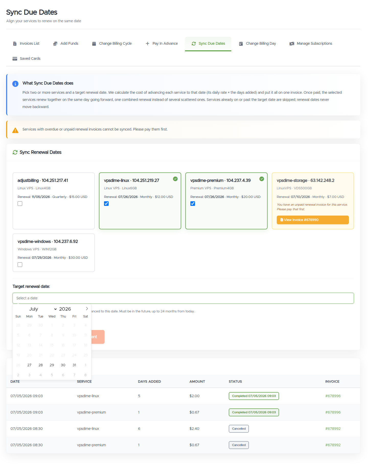Click the $2.00 amount cell
This screenshot has width=368, height=471.
(x=194, y=396)
